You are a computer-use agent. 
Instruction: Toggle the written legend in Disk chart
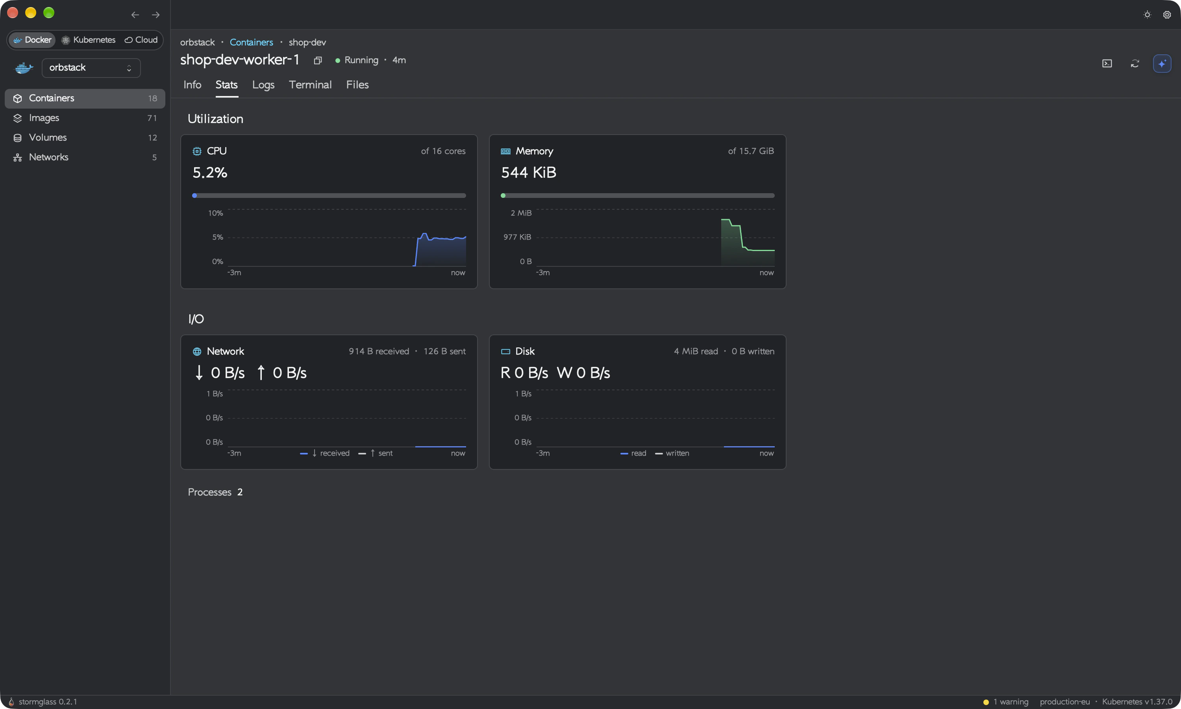(672, 453)
